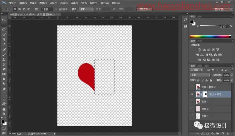The height and width of the screenshot is (136, 235).
Task: Select the Crop tool
Action: pyautogui.click(x=4, y=40)
